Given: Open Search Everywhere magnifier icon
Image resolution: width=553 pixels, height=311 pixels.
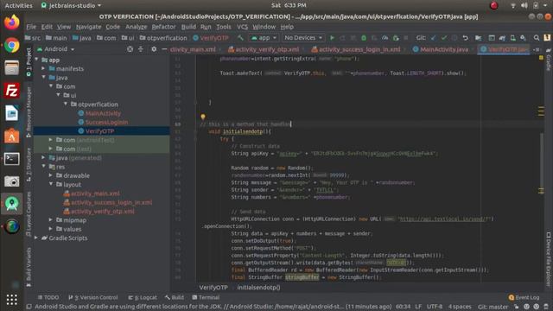Looking at the screenshot, I should (x=537, y=38).
